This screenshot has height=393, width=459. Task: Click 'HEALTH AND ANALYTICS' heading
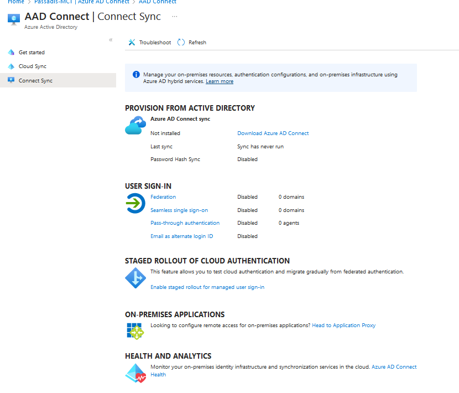point(168,356)
